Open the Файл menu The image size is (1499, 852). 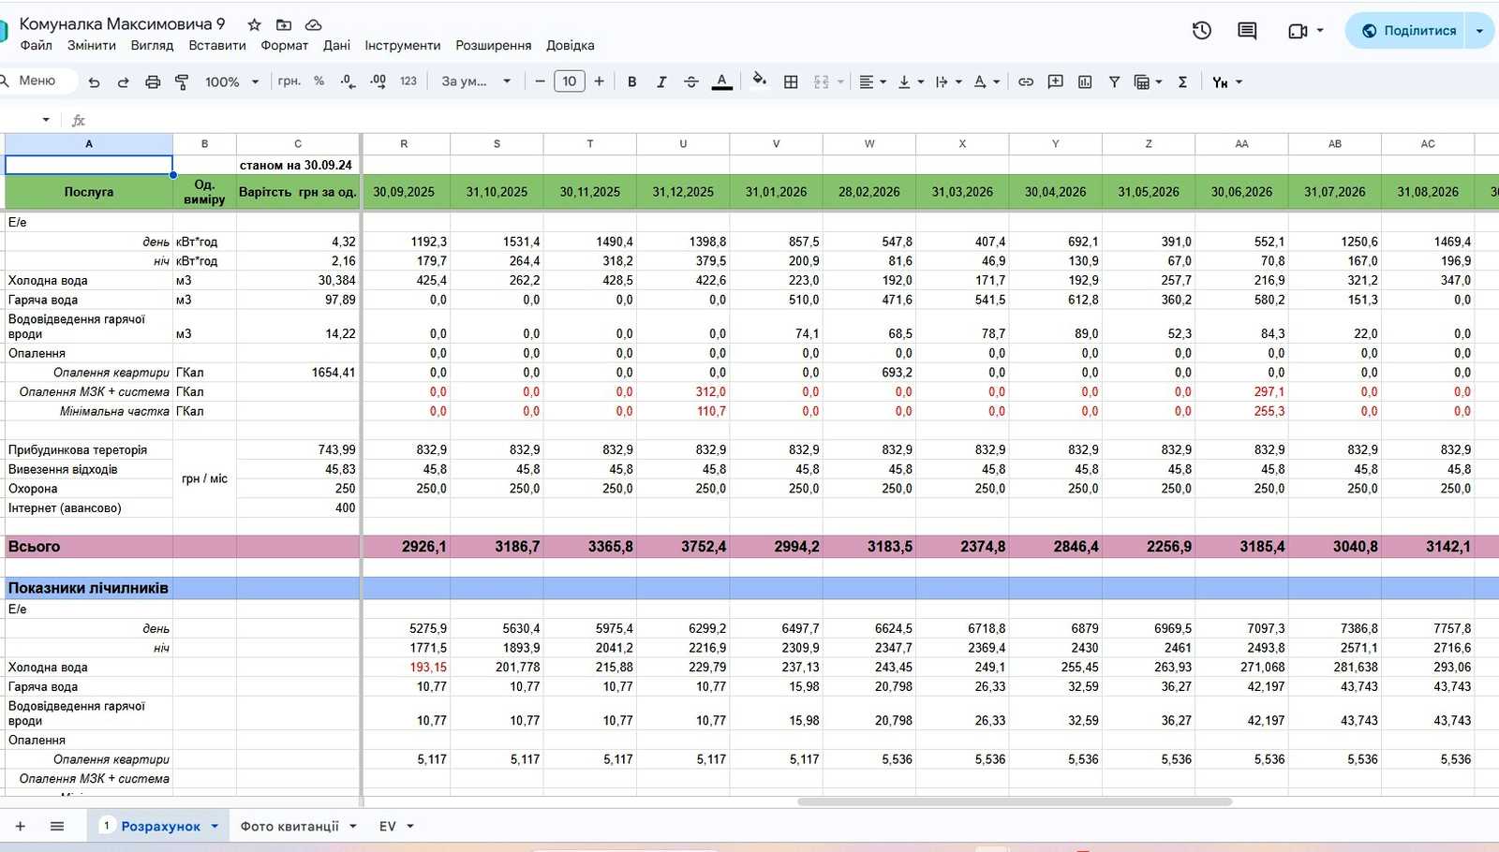coord(37,45)
